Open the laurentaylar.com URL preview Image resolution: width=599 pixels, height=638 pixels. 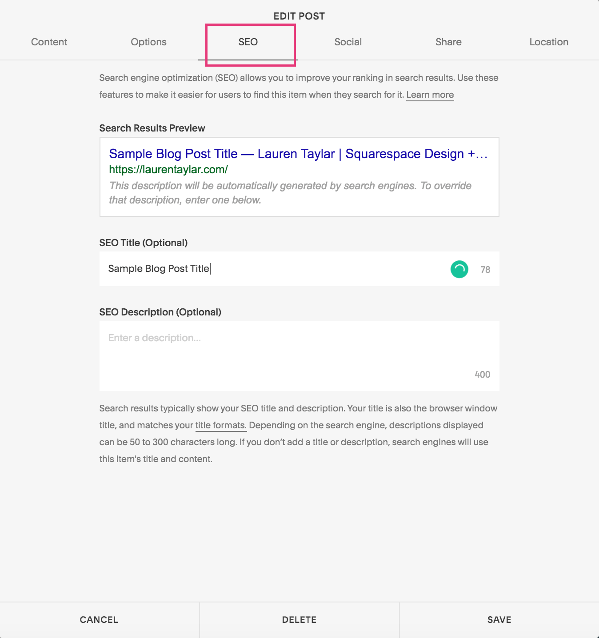click(168, 169)
